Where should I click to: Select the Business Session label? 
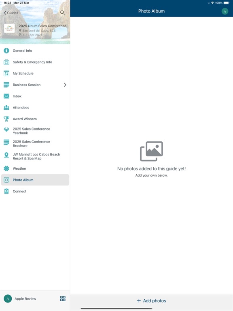[27, 85]
